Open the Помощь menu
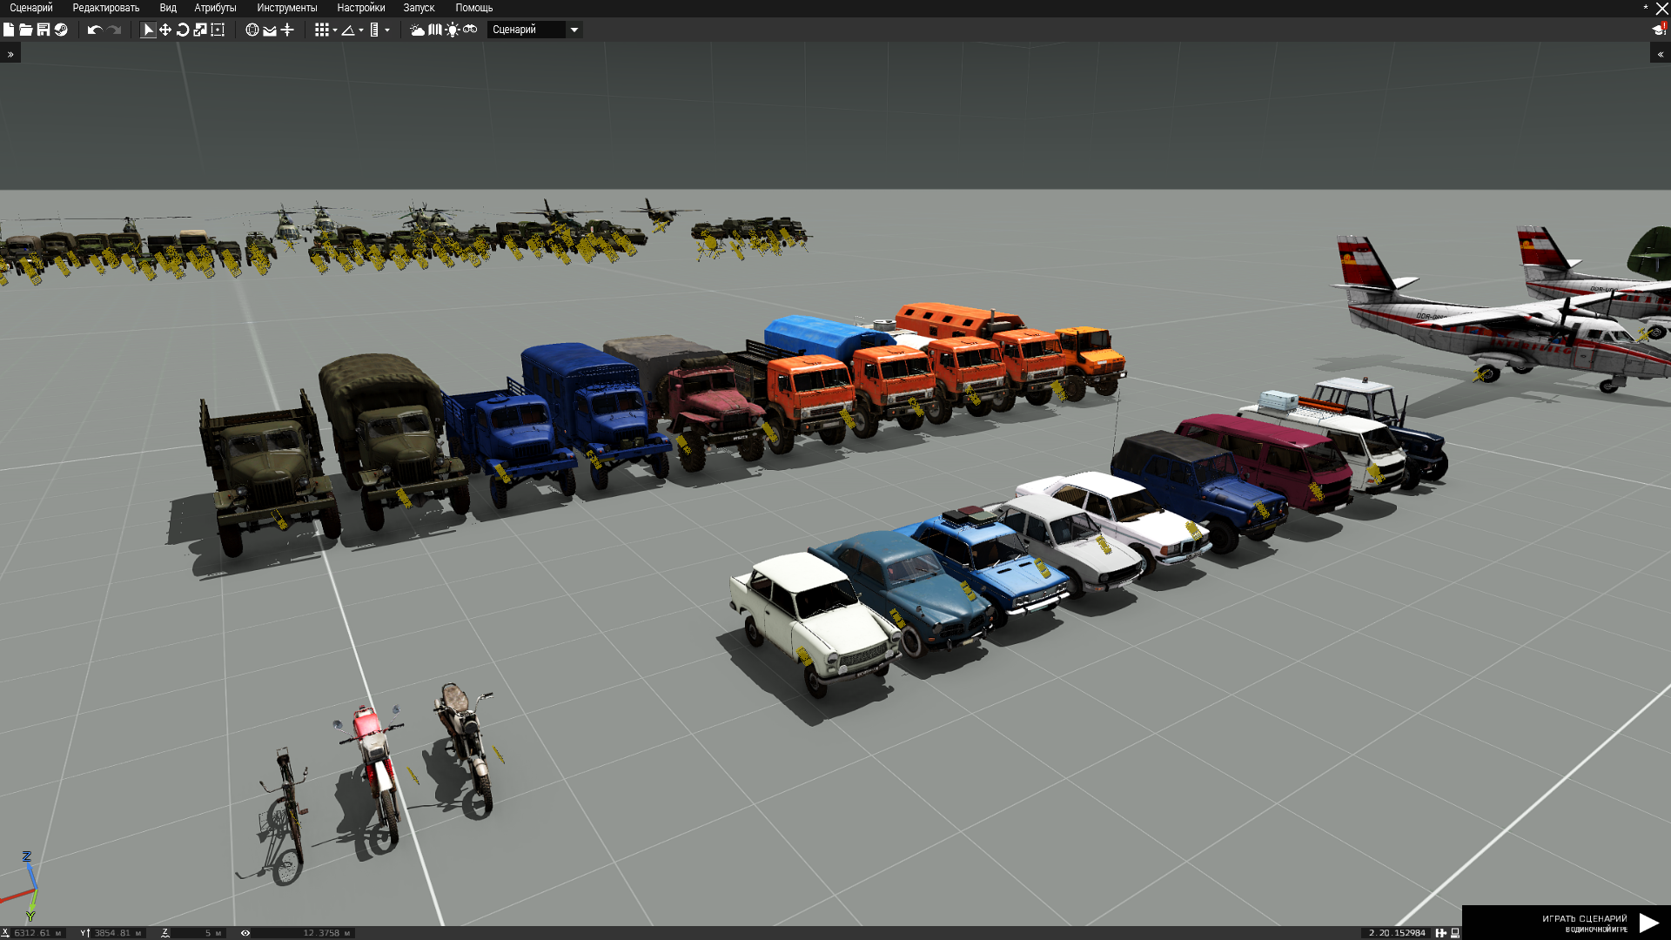Viewport: 1671px width, 940px height. coord(474,8)
